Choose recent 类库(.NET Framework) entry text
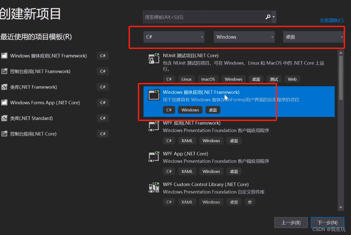Viewport: 351px width, 235px height. pyautogui.click(x=33, y=87)
